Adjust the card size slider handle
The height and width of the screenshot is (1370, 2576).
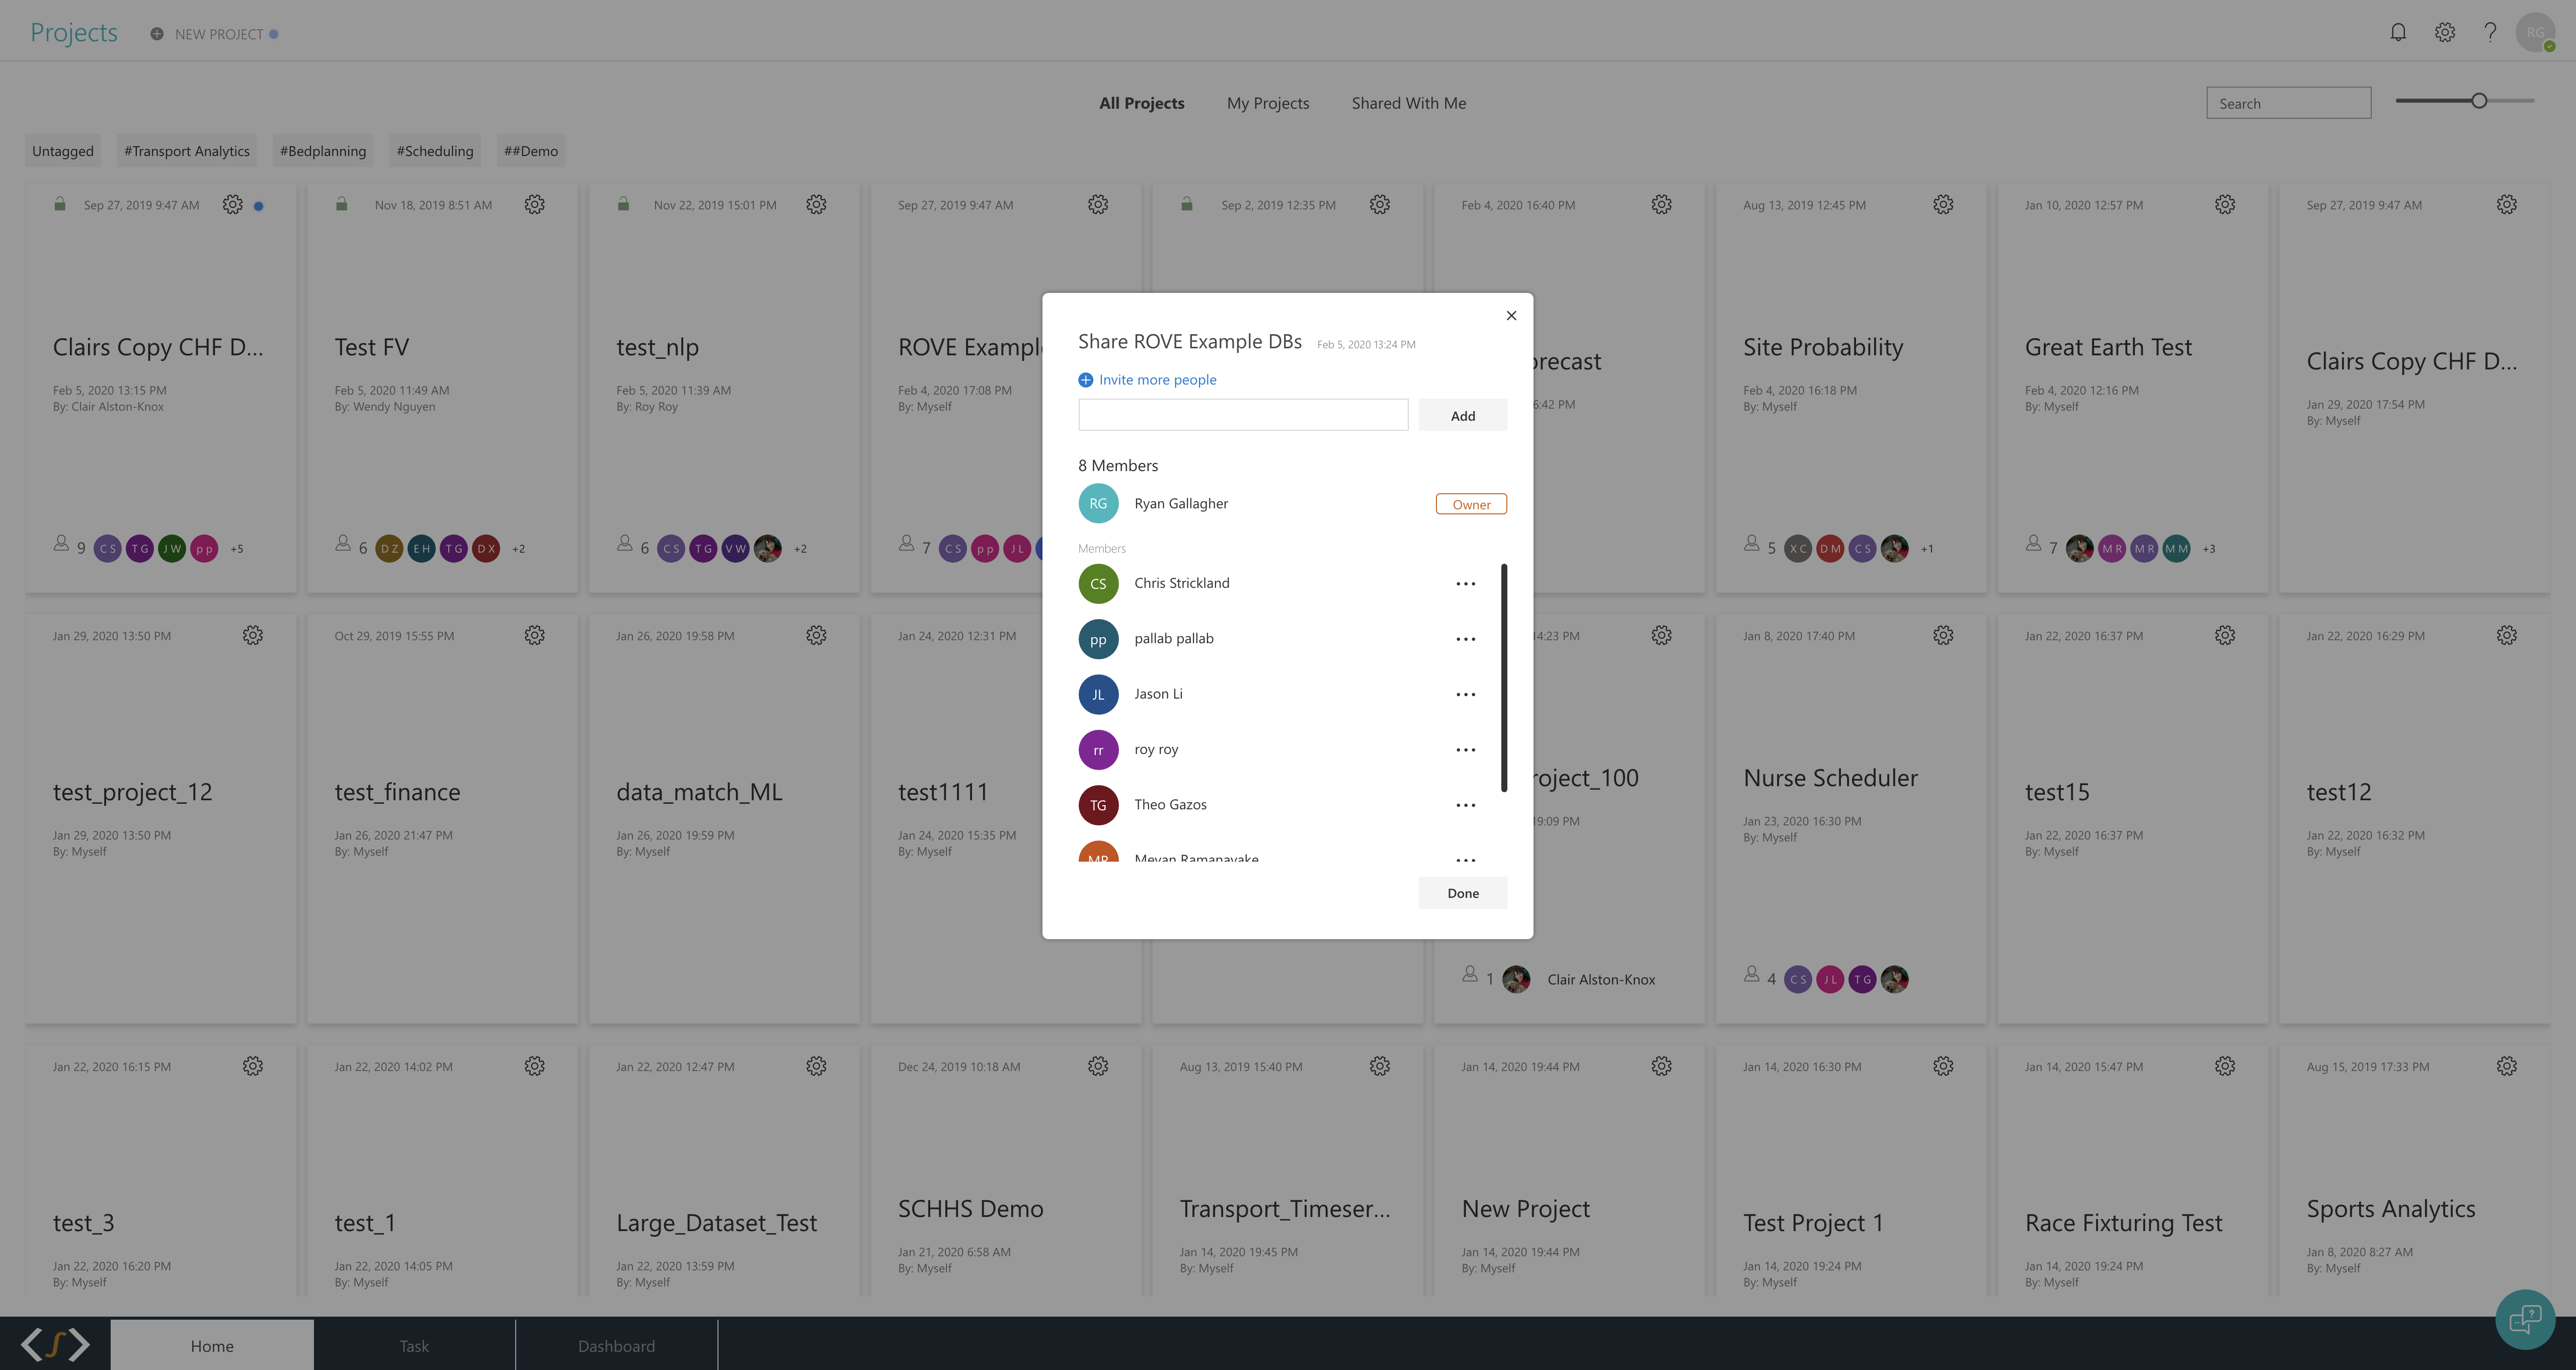tap(2479, 101)
